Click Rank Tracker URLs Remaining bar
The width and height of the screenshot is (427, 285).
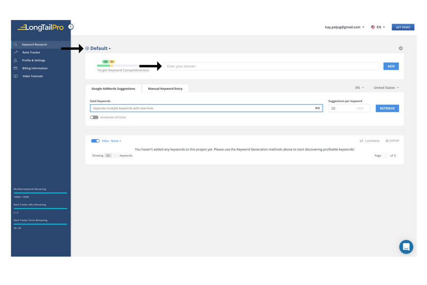(40, 209)
